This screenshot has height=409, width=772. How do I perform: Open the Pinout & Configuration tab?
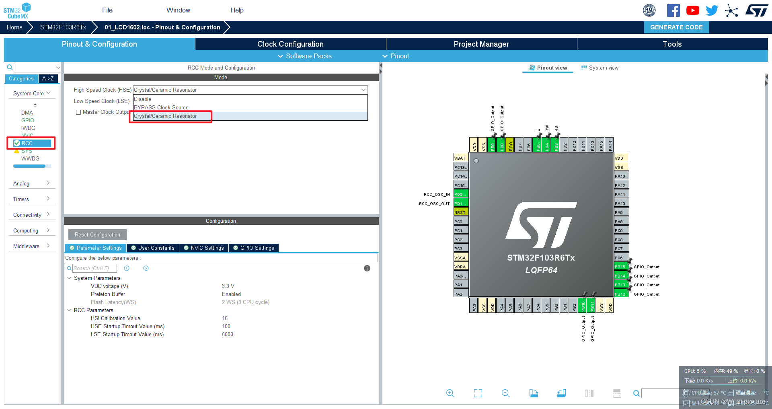coord(99,44)
